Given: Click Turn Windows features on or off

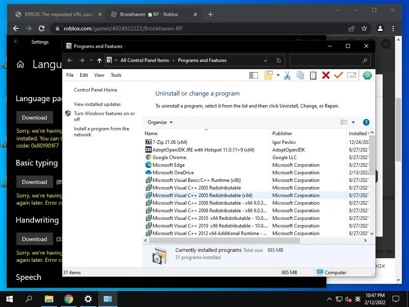Looking at the screenshot, I should (x=104, y=116).
